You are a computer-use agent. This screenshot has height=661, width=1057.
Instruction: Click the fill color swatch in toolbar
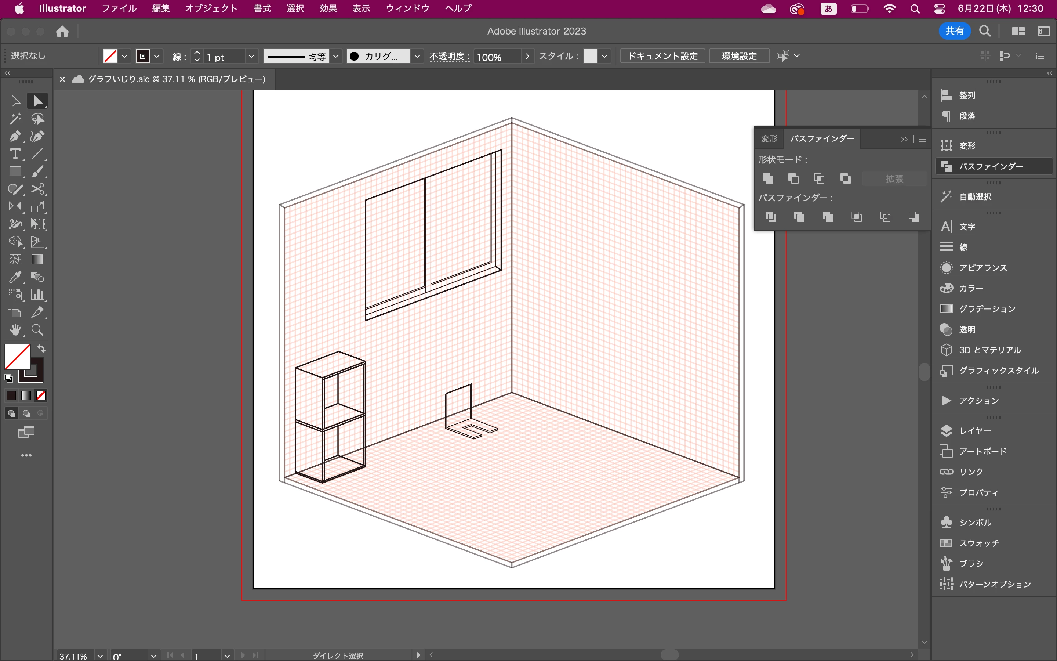point(17,357)
